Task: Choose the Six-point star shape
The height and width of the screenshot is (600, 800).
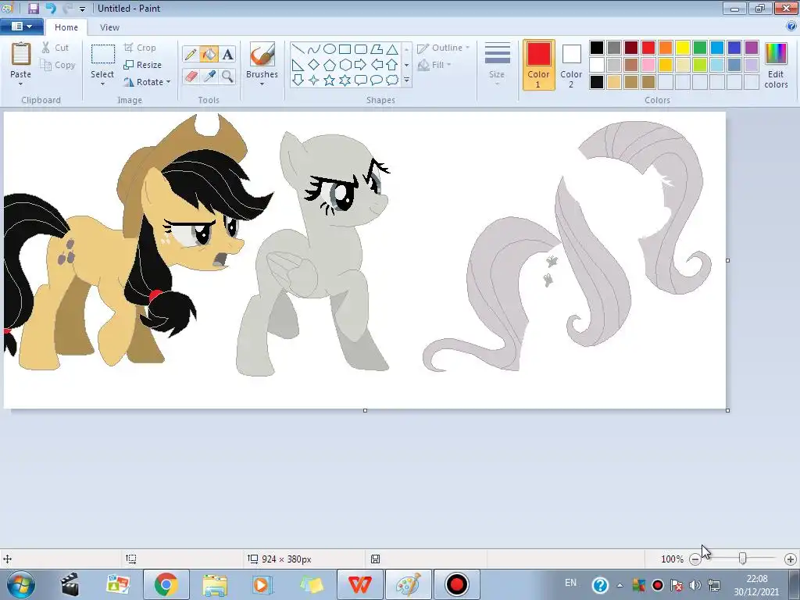Action: coord(345,80)
